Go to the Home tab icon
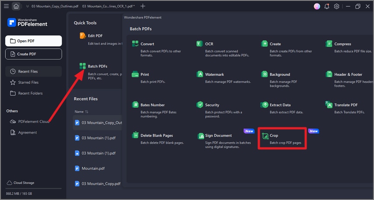Screen dimensions: 374x200 pos(16,6)
